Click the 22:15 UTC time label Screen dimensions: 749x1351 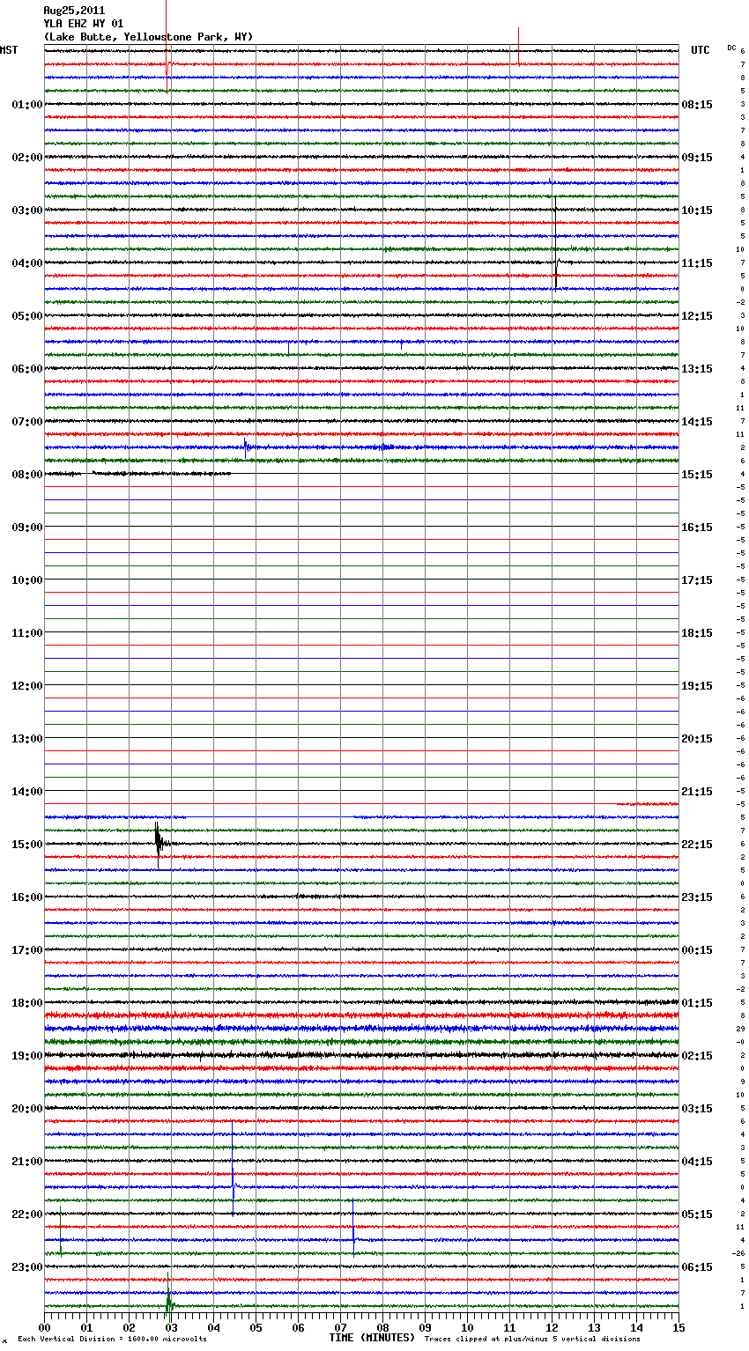pos(696,845)
